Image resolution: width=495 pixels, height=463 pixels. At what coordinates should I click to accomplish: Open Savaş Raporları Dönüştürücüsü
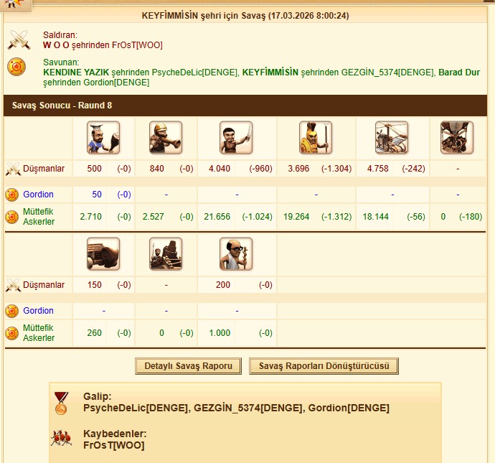tap(324, 366)
